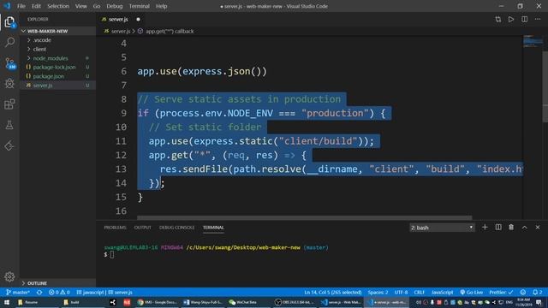Open the editor More Actions ellipsis
The height and width of the screenshot is (308, 548).
point(538,19)
